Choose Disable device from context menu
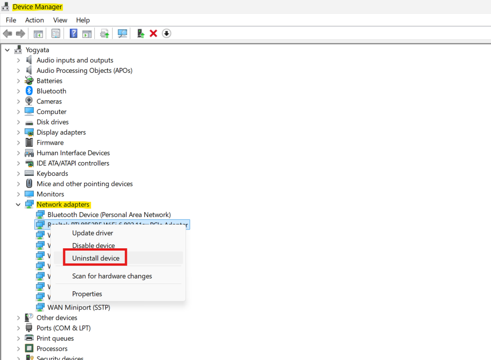 pyautogui.click(x=93, y=245)
